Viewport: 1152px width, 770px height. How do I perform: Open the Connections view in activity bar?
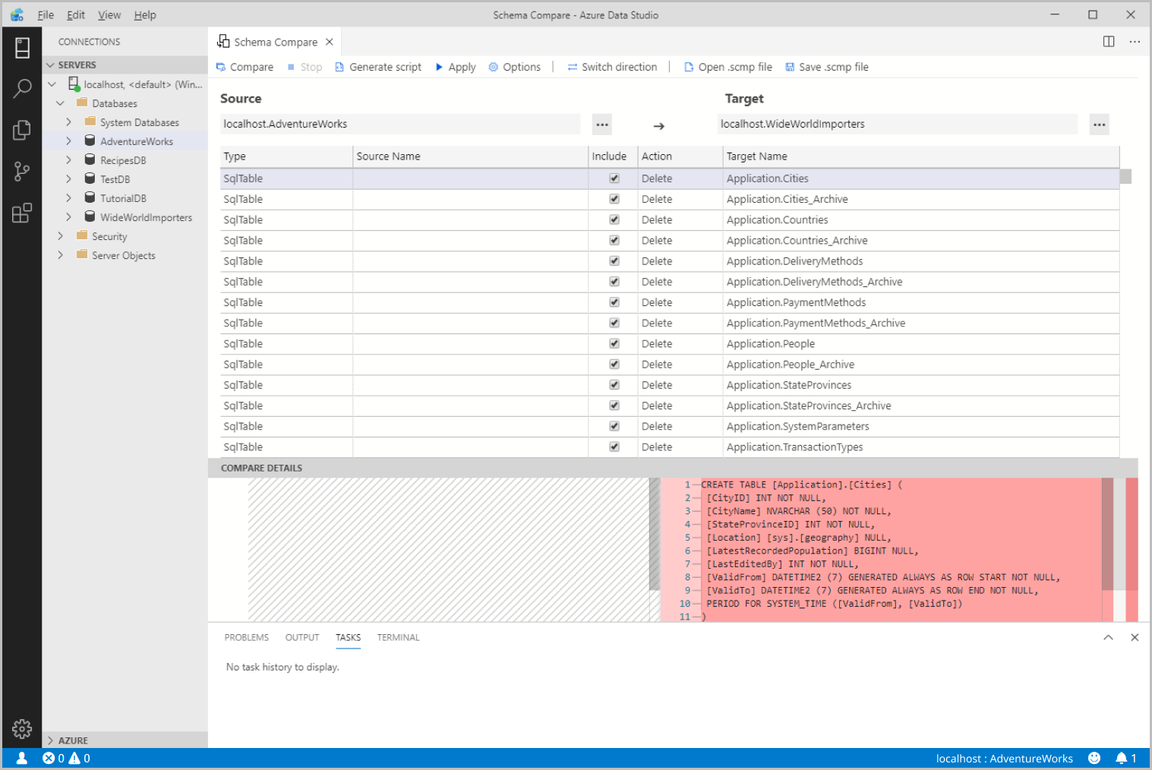click(22, 48)
